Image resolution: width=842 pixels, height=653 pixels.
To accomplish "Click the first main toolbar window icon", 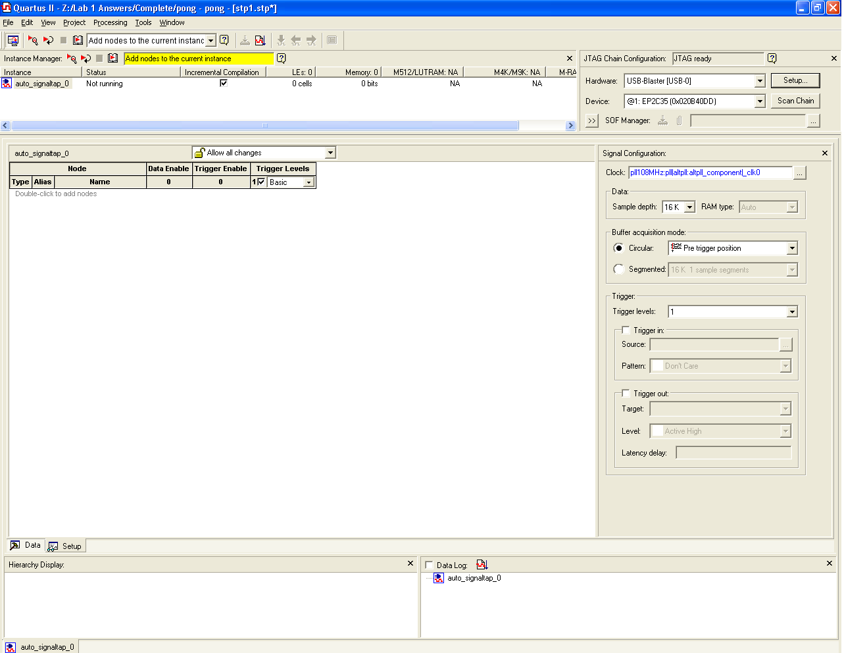I will pos(12,40).
